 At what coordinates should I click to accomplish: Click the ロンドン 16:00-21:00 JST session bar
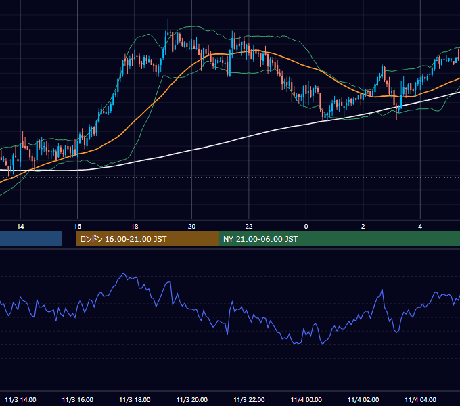click(147, 239)
